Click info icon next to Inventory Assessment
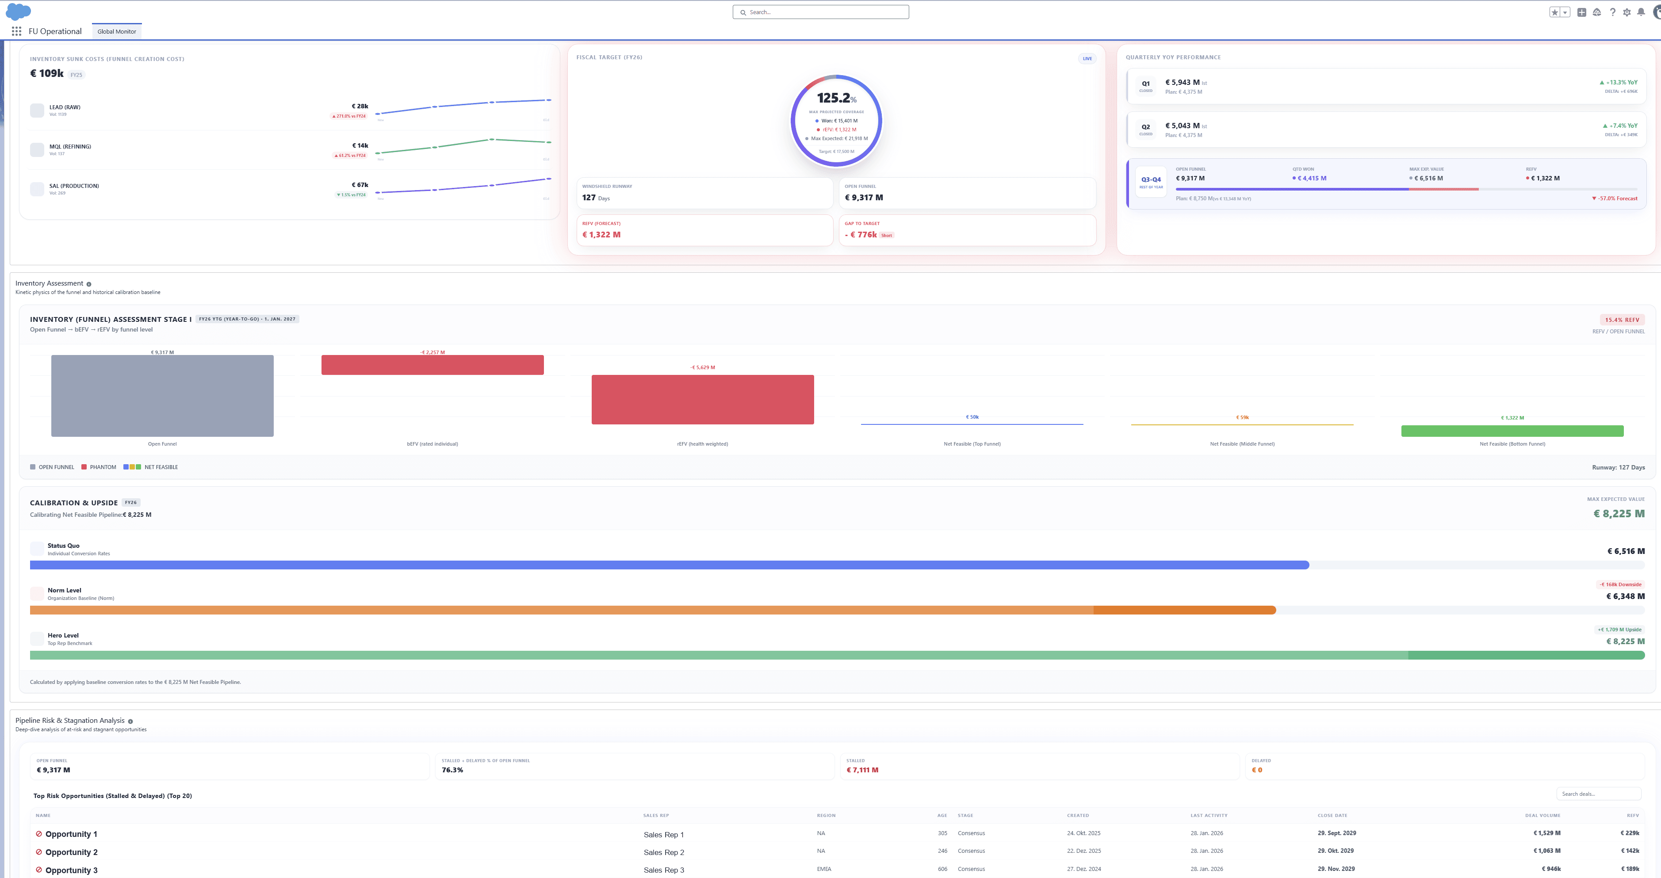This screenshot has height=878, width=1661. tap(89, 284)
